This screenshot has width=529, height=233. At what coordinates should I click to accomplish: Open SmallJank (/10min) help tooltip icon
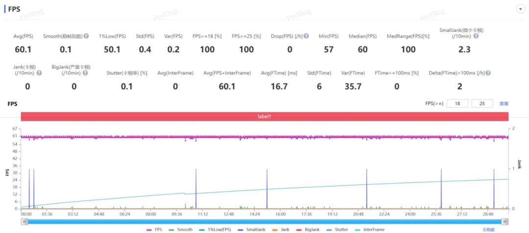click(476, 37)
